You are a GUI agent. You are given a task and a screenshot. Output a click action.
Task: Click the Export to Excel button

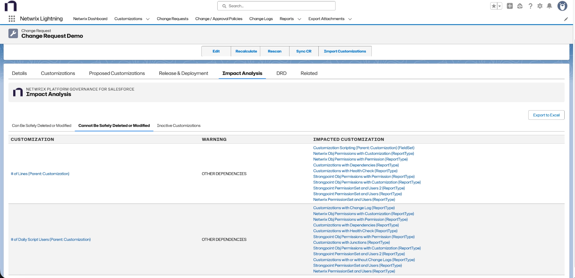[x=546, y=115]
